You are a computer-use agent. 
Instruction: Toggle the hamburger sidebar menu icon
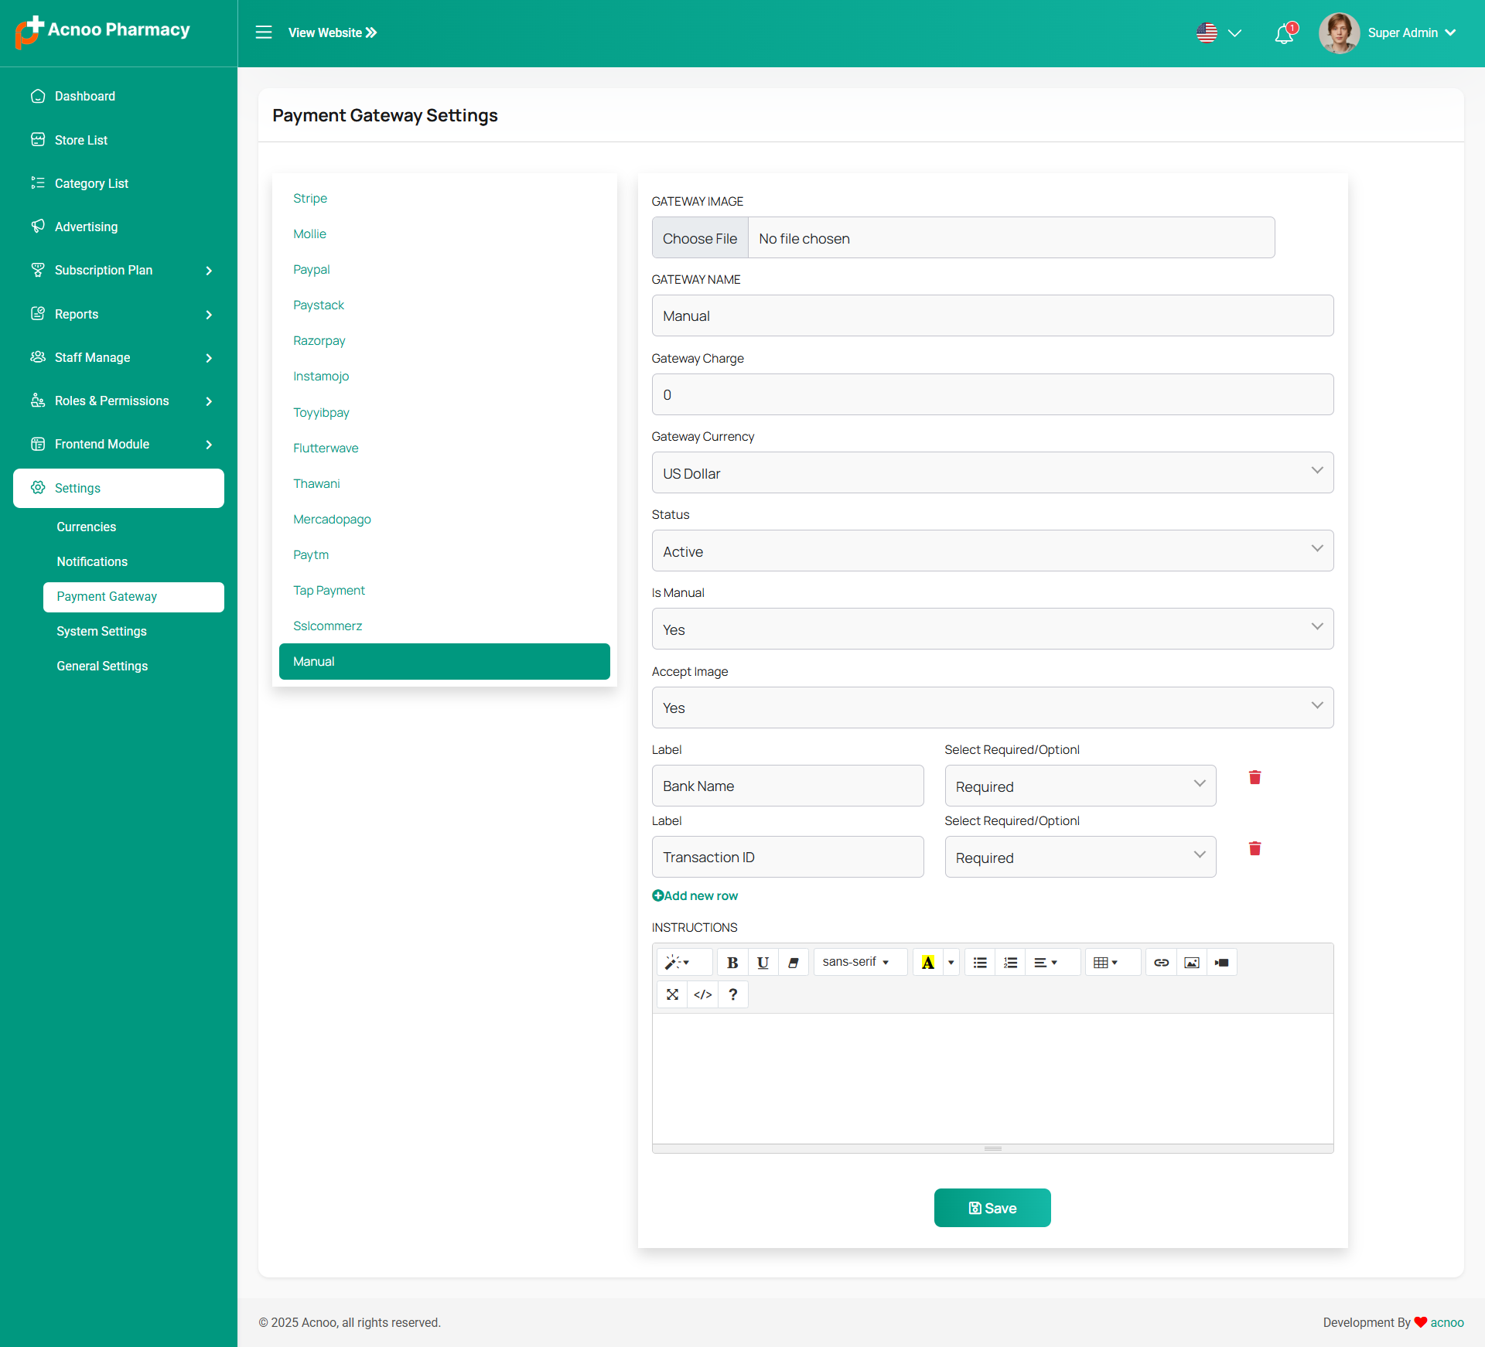coord(264,32)
